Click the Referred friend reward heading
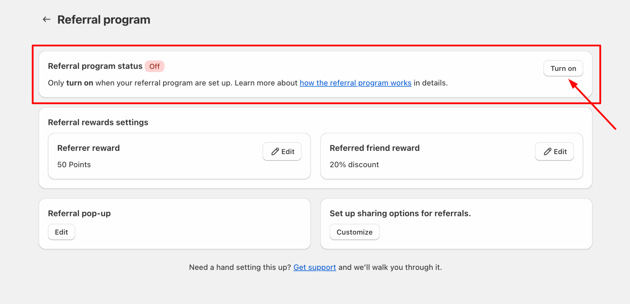The width and height of the screenshot is (630, 304). (x=374, y=148)
